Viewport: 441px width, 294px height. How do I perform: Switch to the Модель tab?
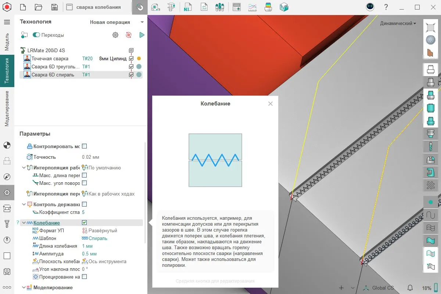(7, 42)
